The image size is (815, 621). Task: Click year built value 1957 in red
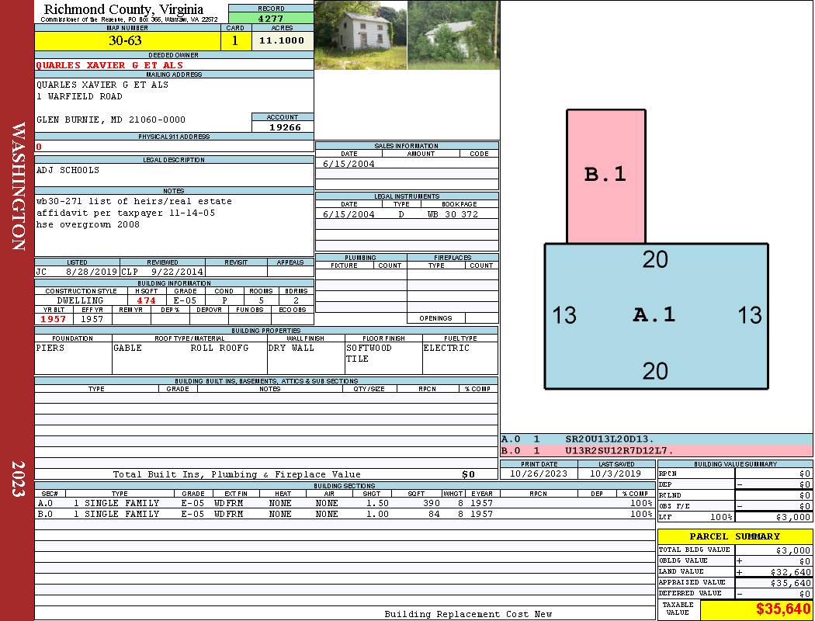[x=54, y=319]
